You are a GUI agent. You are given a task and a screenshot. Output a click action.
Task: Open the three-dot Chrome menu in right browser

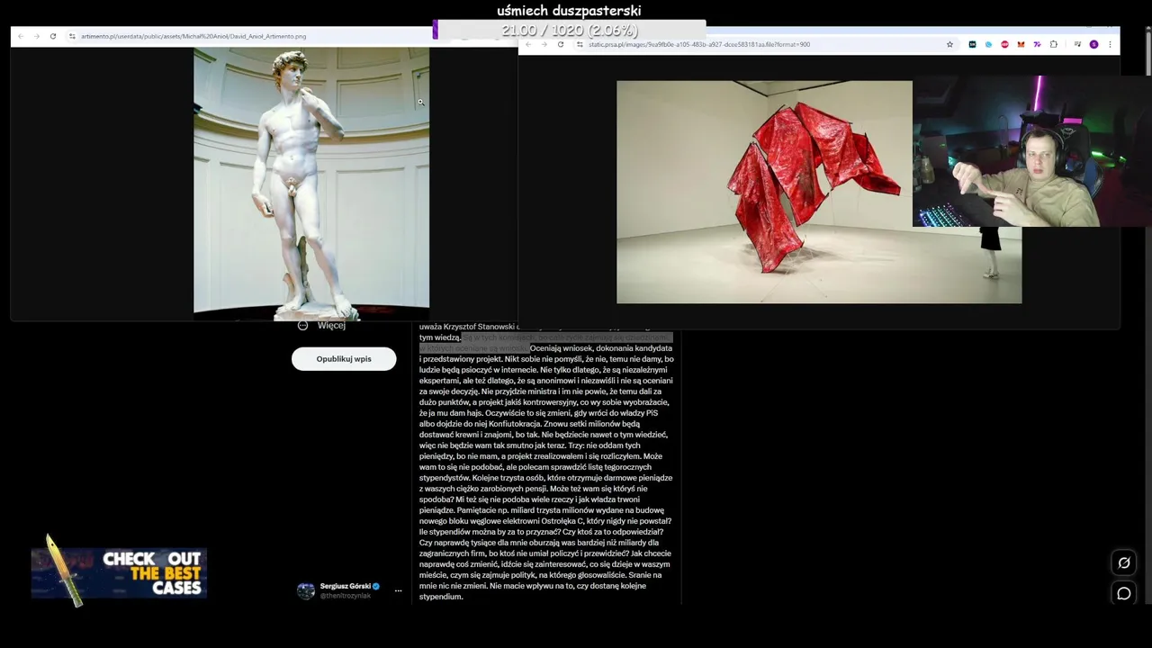click(x=1110, y=44)
